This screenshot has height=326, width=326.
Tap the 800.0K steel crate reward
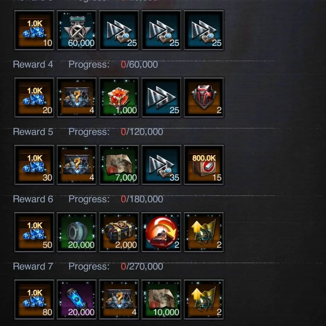pos(204,165)
